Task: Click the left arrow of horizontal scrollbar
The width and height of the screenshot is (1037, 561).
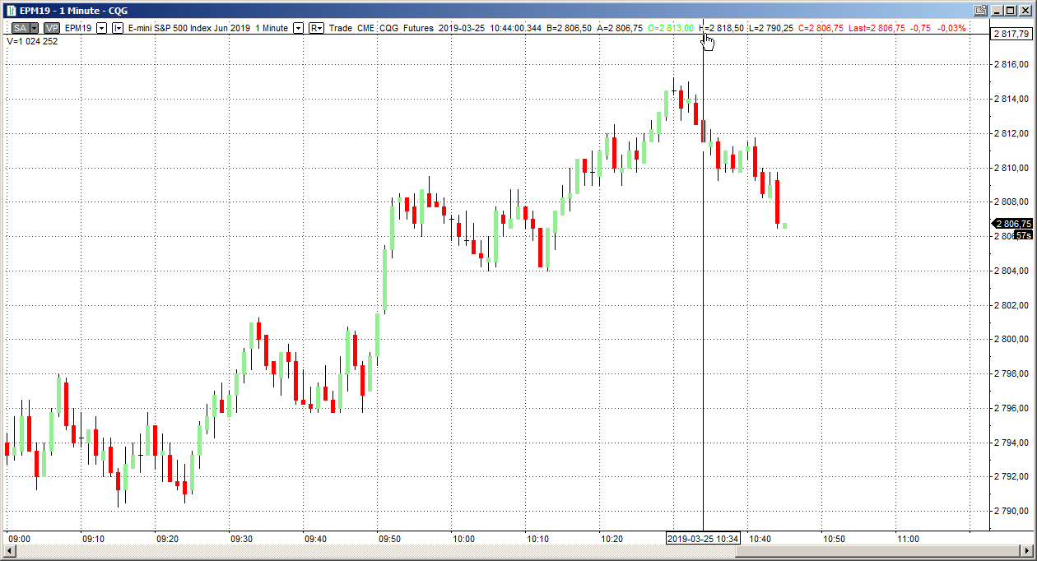Action: [x=9, y=552]
